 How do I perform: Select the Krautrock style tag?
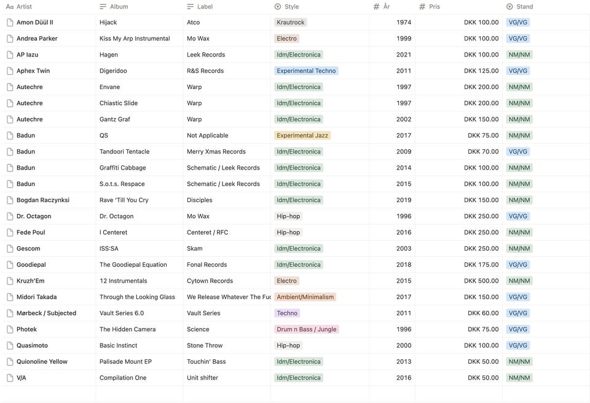coord(290,22)
